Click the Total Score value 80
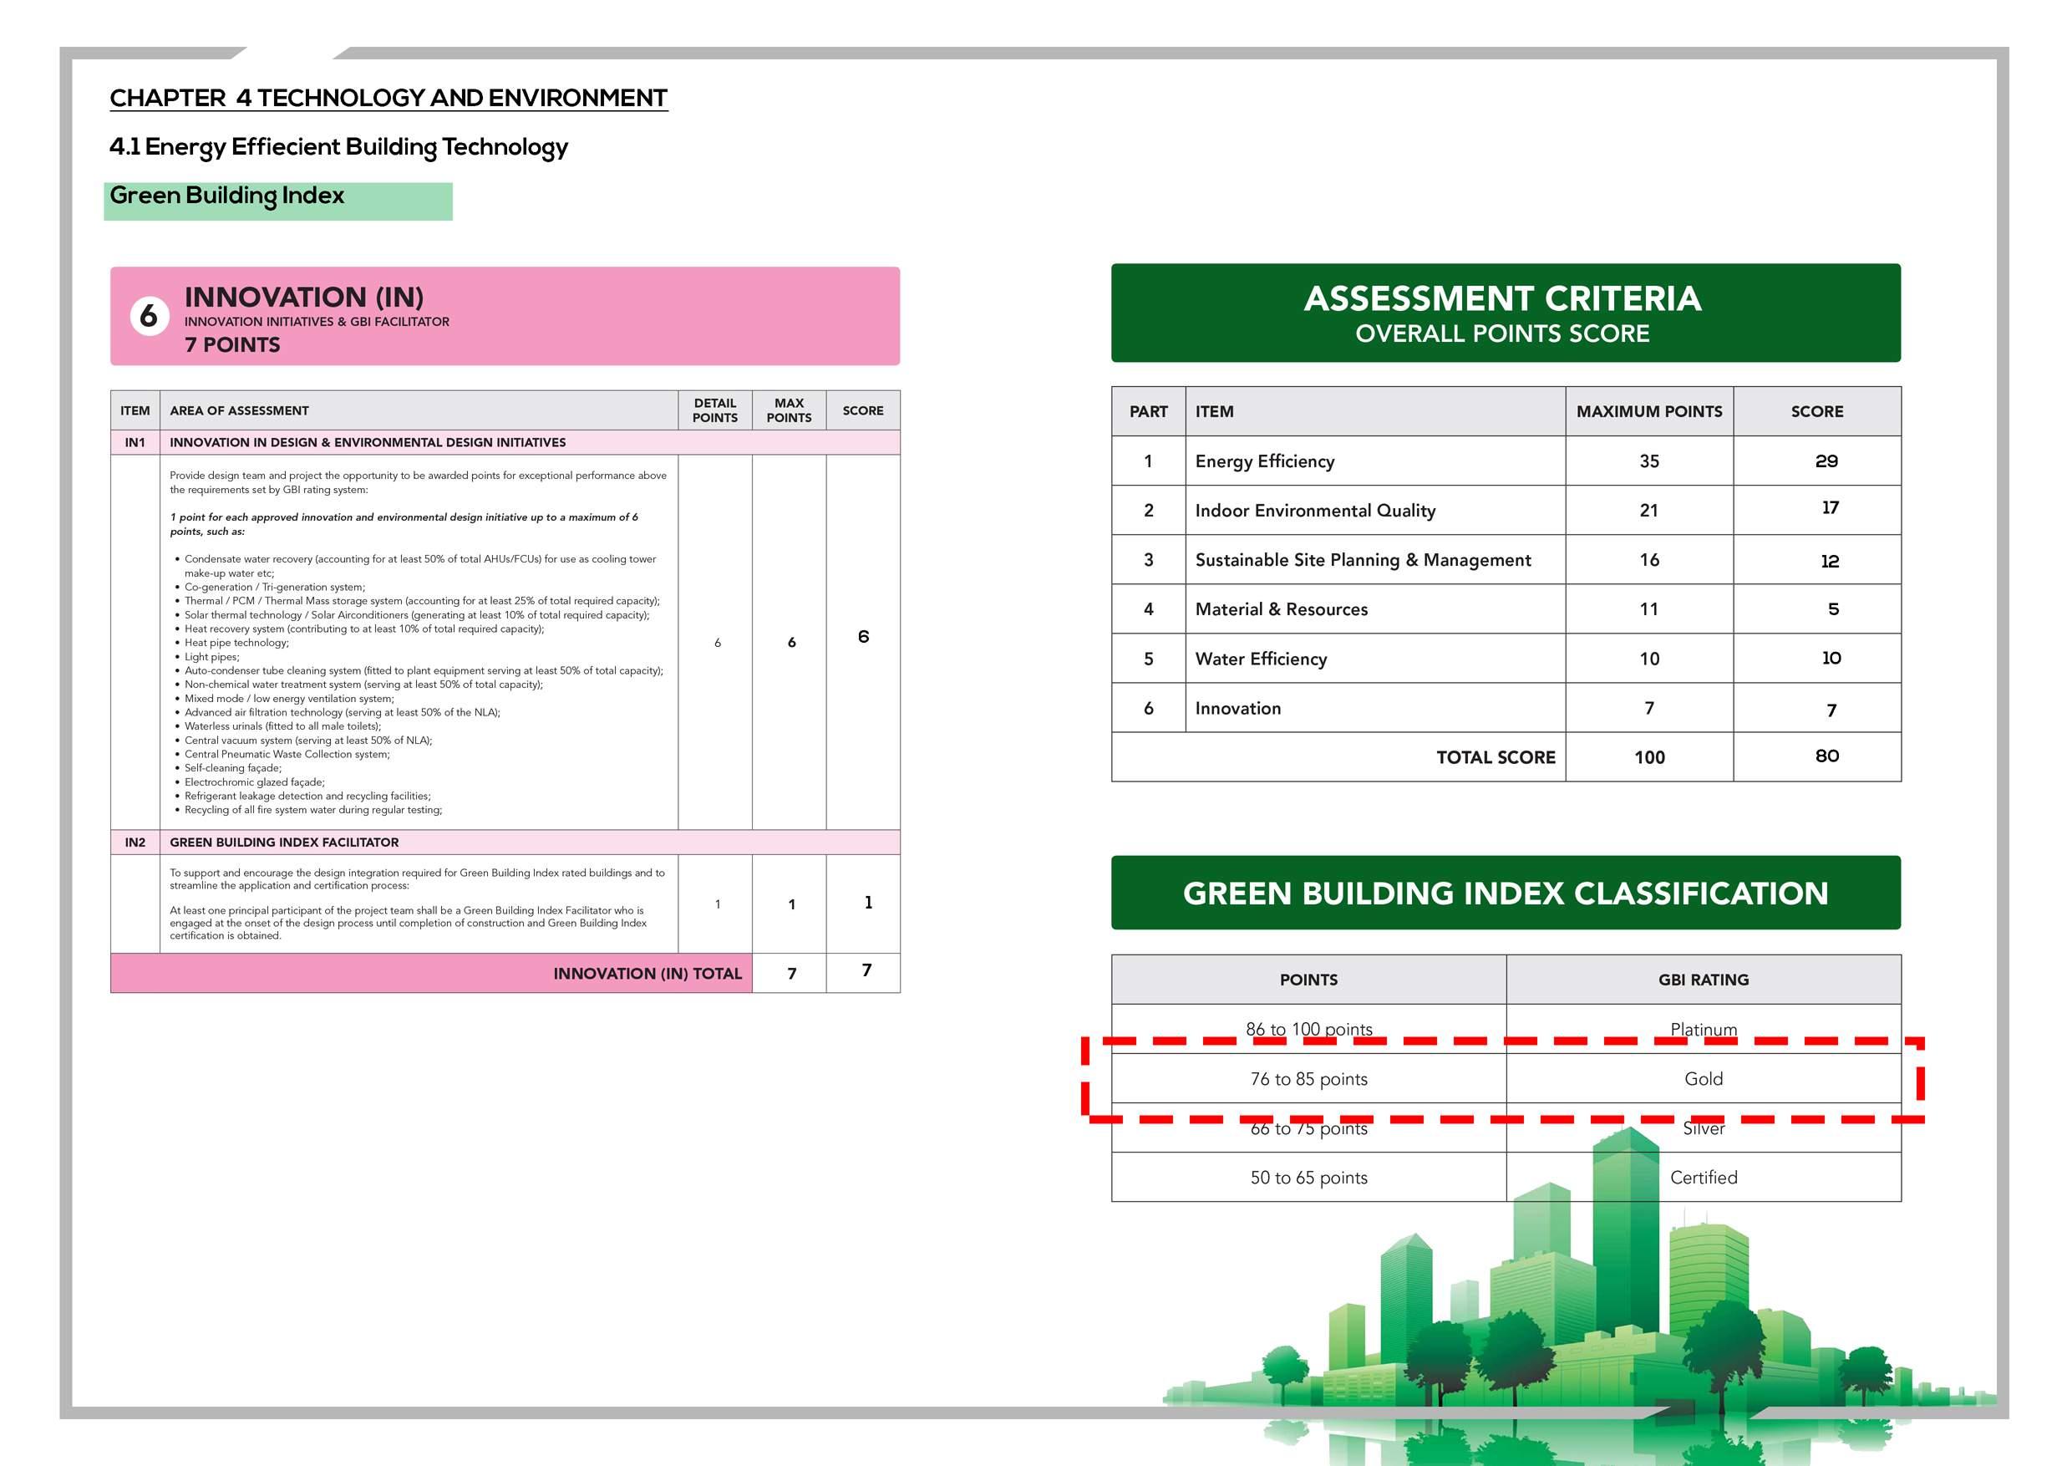 pyautogui.click(x=1826, y=756)
